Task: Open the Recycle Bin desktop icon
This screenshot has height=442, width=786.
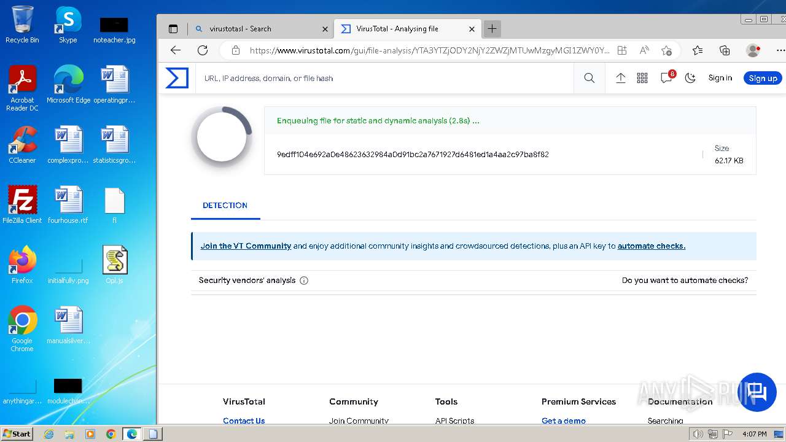Action: pos(22,25)
